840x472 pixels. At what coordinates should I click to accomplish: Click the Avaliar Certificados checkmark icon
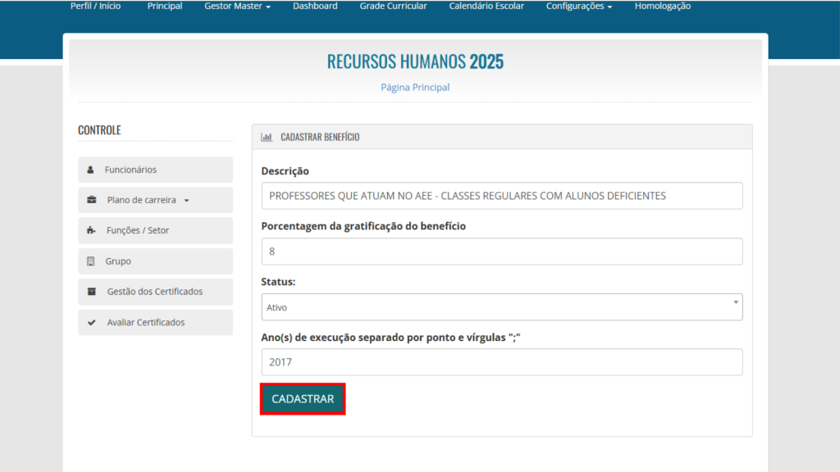92,322
